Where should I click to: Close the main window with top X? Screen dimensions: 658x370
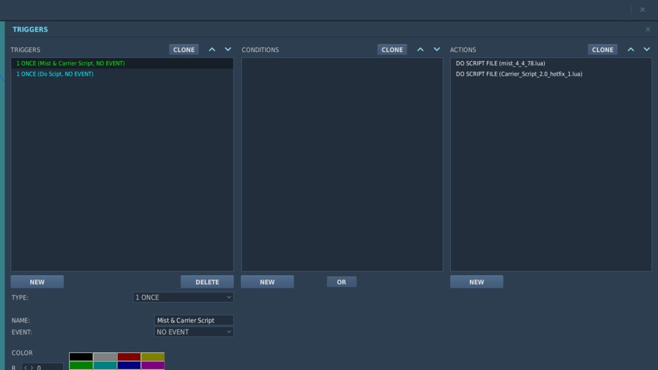pos(642,10)
